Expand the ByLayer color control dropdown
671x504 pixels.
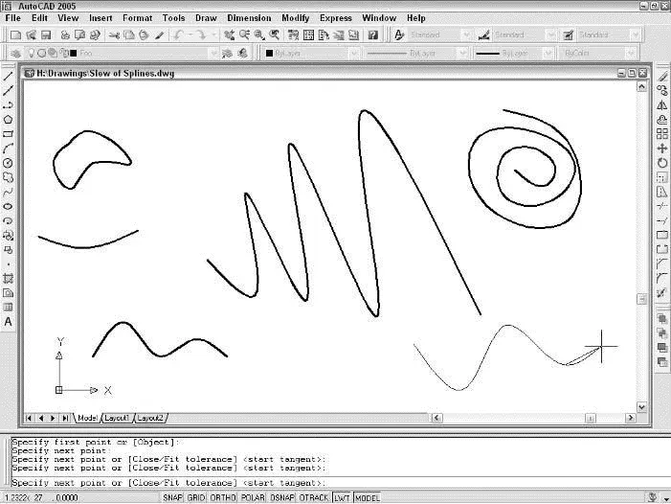(x=311, y=53)
